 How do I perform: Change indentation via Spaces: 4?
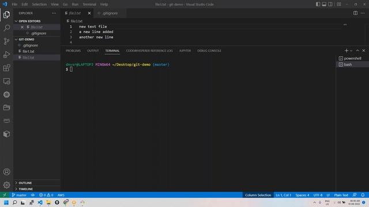coord(302,195)
